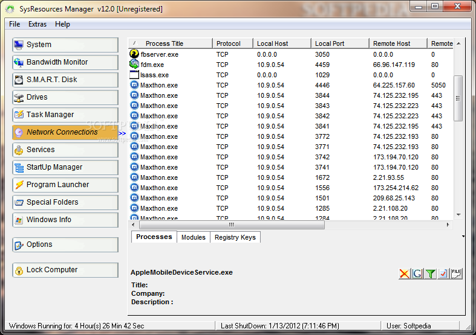Click the green funnel filter icon
This screenshot has width=476, height=335.
(431, 273)
